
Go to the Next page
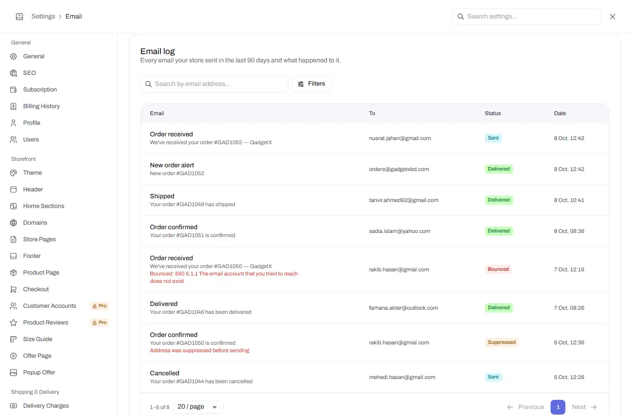[584, 407]
